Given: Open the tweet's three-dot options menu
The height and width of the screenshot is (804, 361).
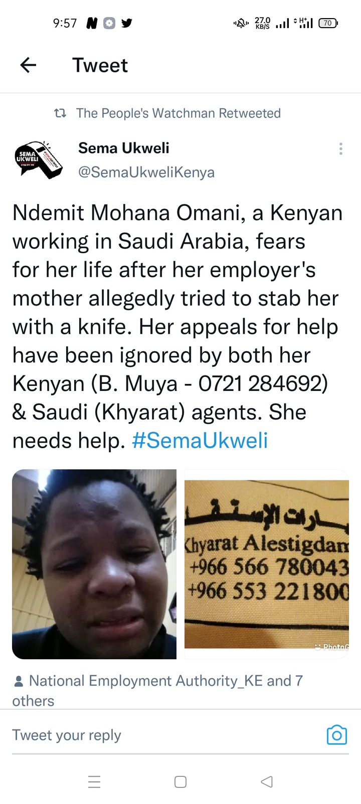Looking at the screenshot, I should (x=341, y=149).
